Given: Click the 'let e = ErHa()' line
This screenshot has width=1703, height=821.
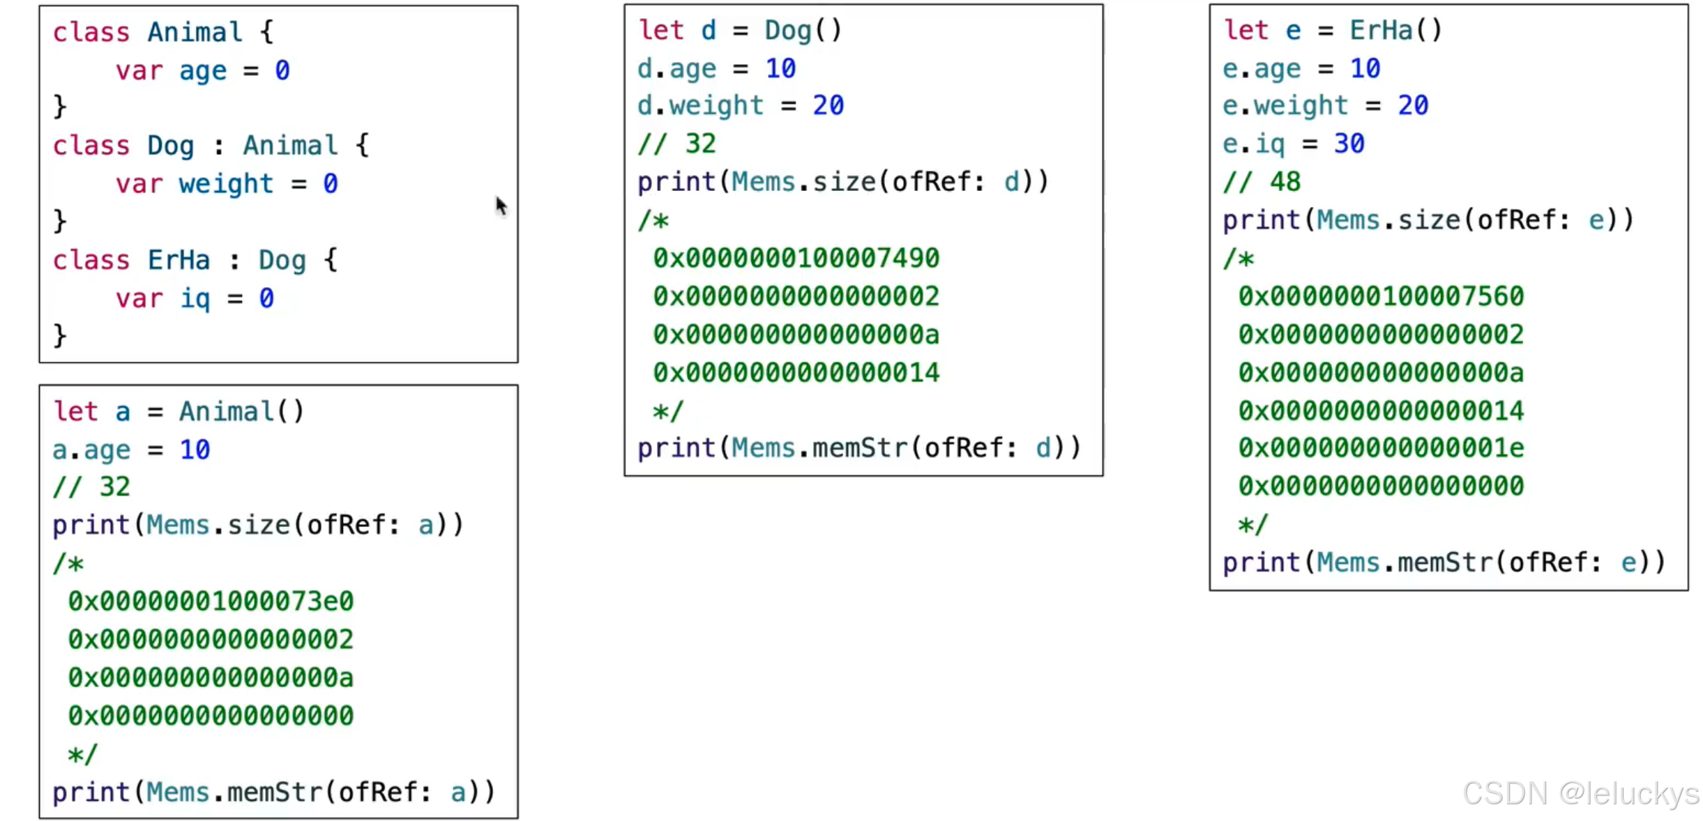Looking at the screenshot, I should pyautogui.click(x=1332, y=31).
